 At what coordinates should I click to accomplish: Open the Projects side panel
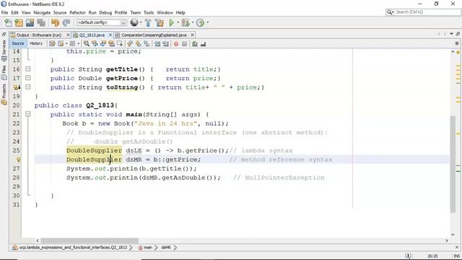click(x=4, y=94)
